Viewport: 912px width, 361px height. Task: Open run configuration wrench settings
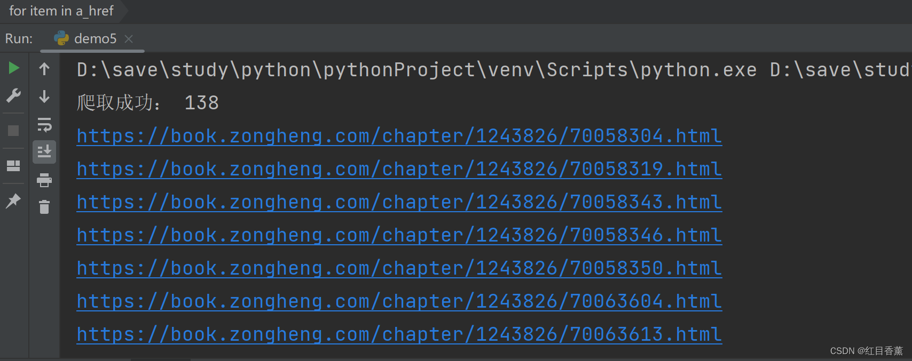pyautogui.click(x=13, y=96)
